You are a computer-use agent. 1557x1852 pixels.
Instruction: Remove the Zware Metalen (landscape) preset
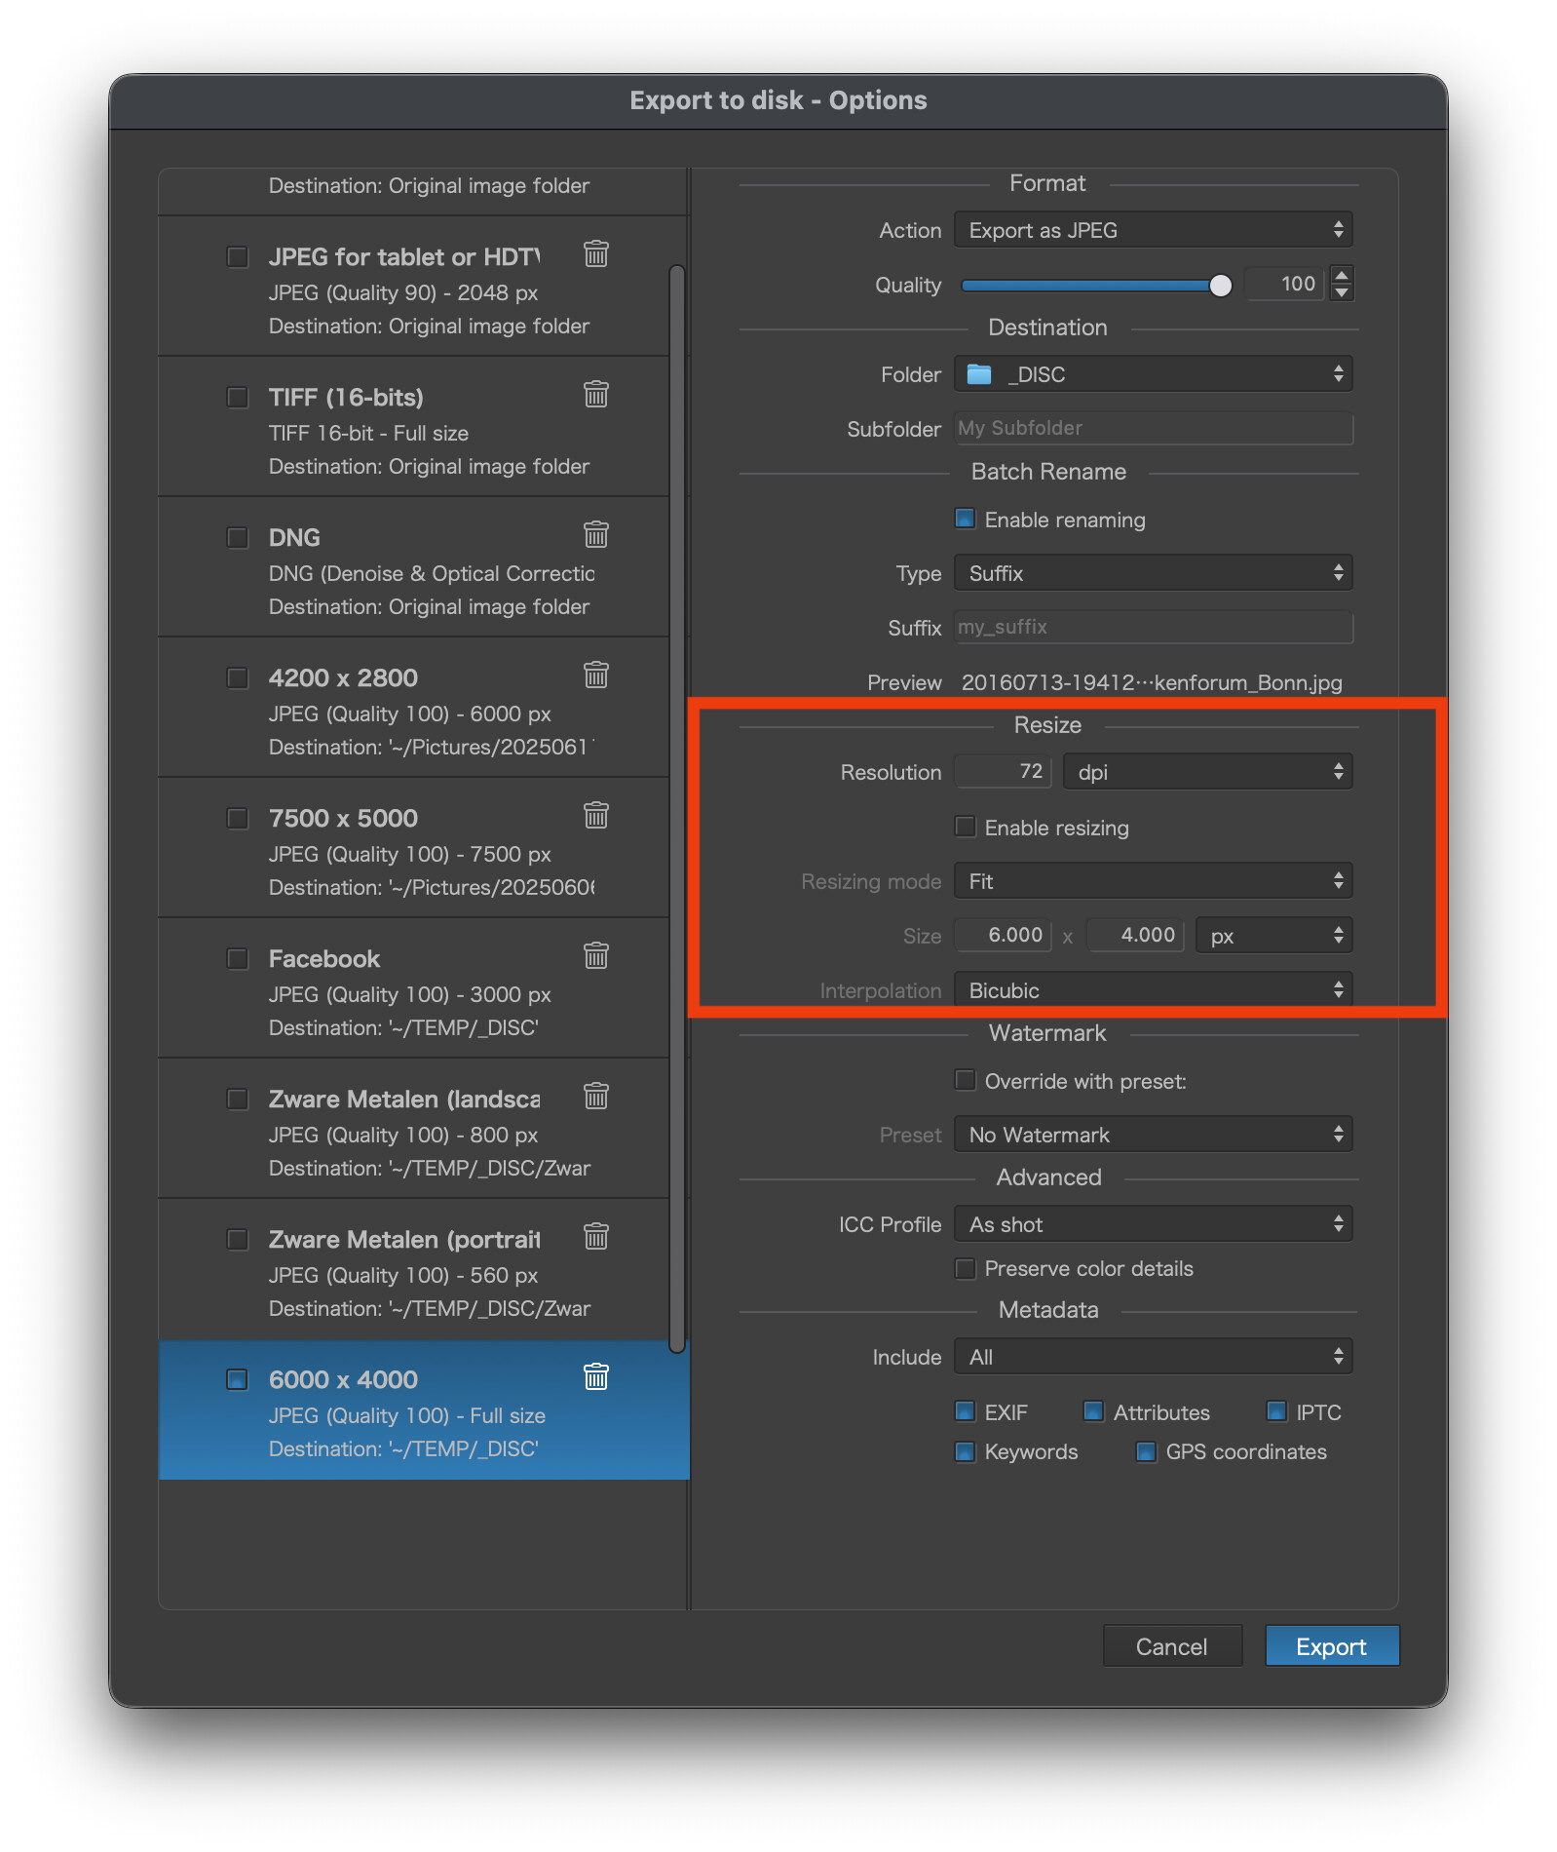point(595,1097)
